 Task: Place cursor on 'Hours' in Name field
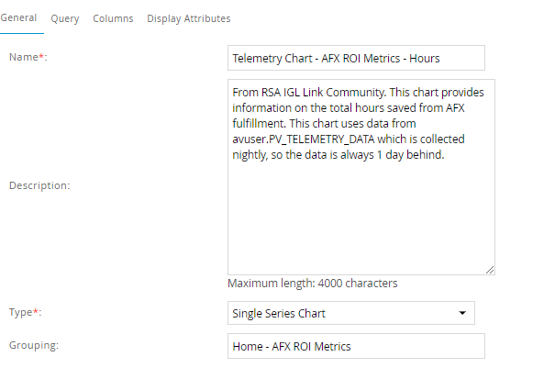[423, 58]
